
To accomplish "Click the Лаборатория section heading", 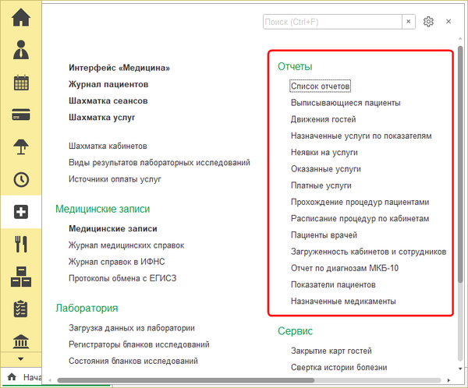I will tap(87, 308).
